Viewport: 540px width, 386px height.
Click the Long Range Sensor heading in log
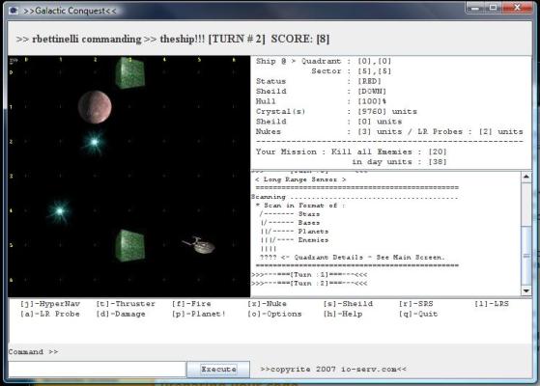click(x=300, y=179)
